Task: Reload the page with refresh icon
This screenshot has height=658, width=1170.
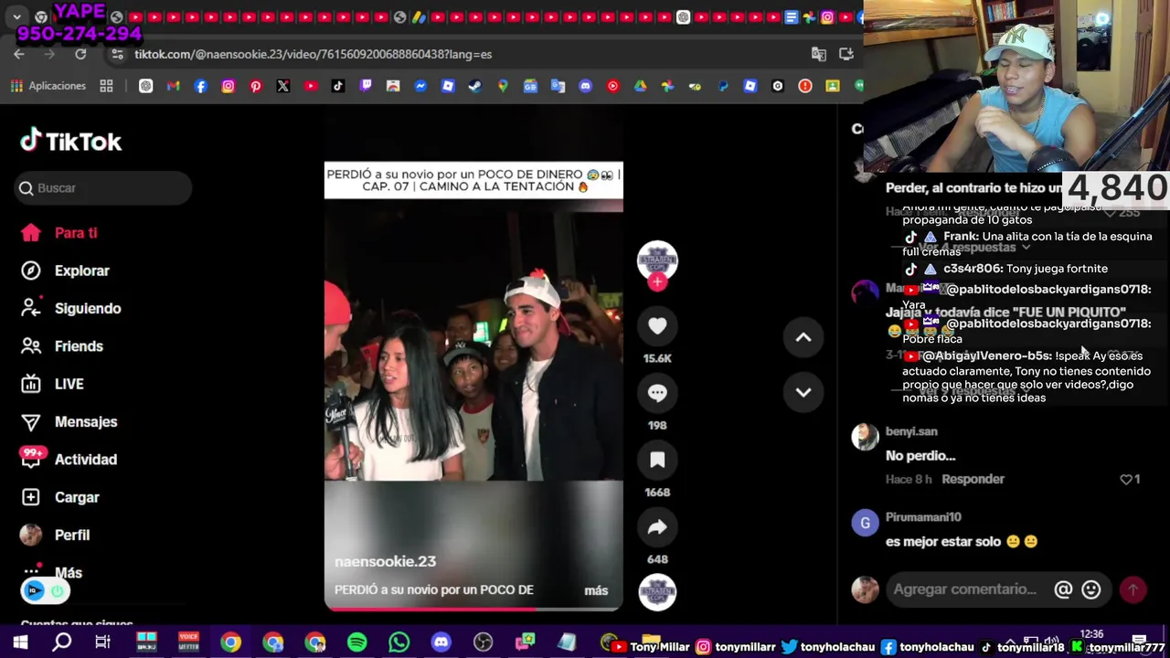Action: [80, 54]
